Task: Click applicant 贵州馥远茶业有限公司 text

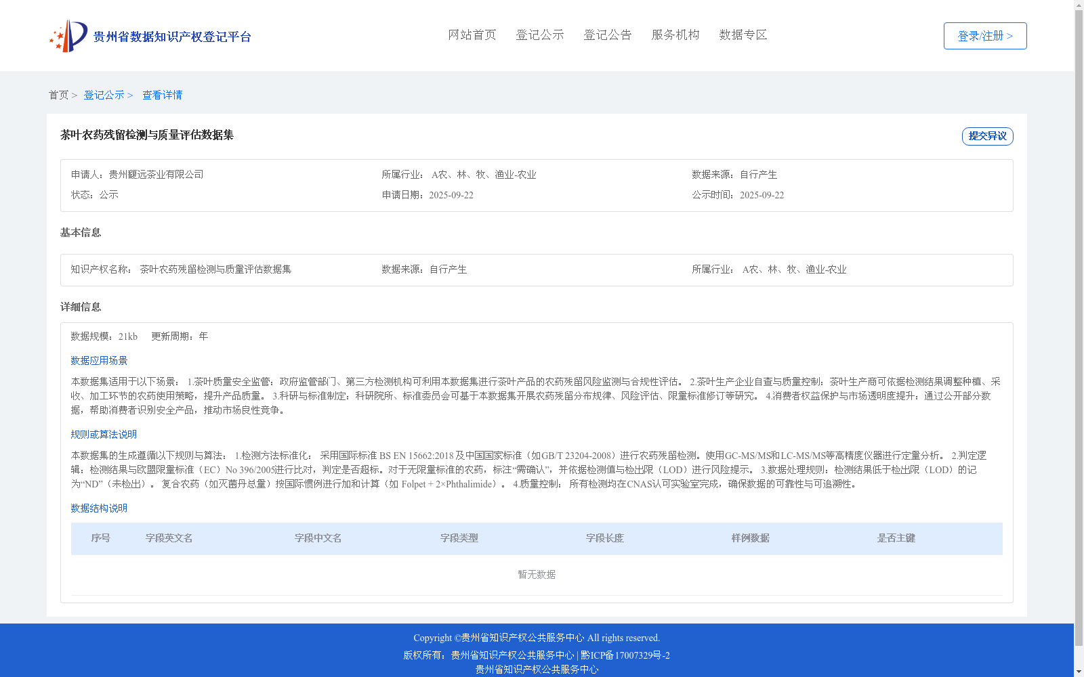Action: pyautogui.click(x=156, y=175)
